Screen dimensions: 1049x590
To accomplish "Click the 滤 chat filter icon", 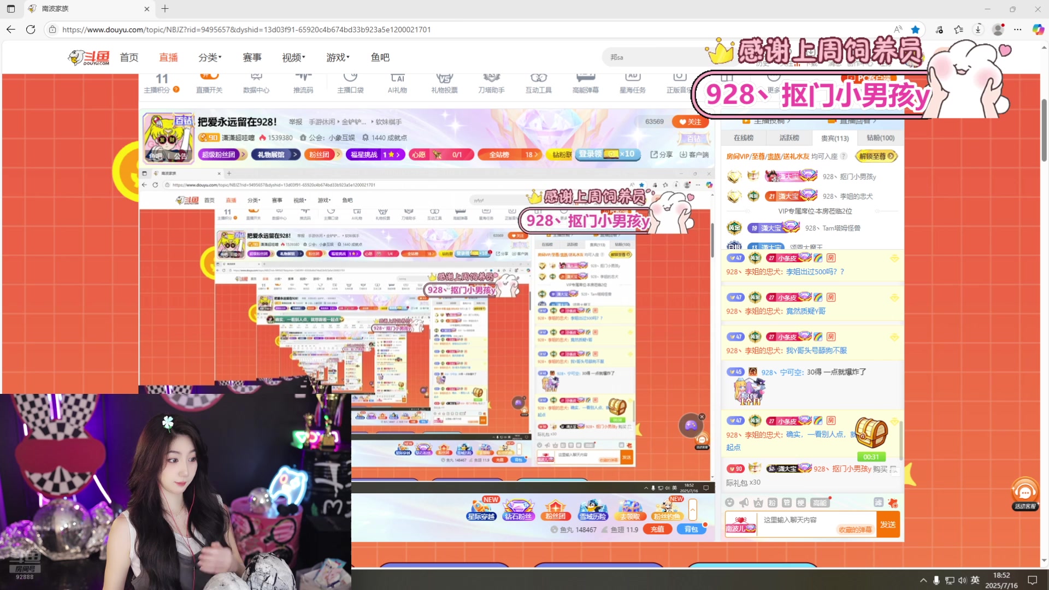I will pyautogui.click(x=878, y=503).
